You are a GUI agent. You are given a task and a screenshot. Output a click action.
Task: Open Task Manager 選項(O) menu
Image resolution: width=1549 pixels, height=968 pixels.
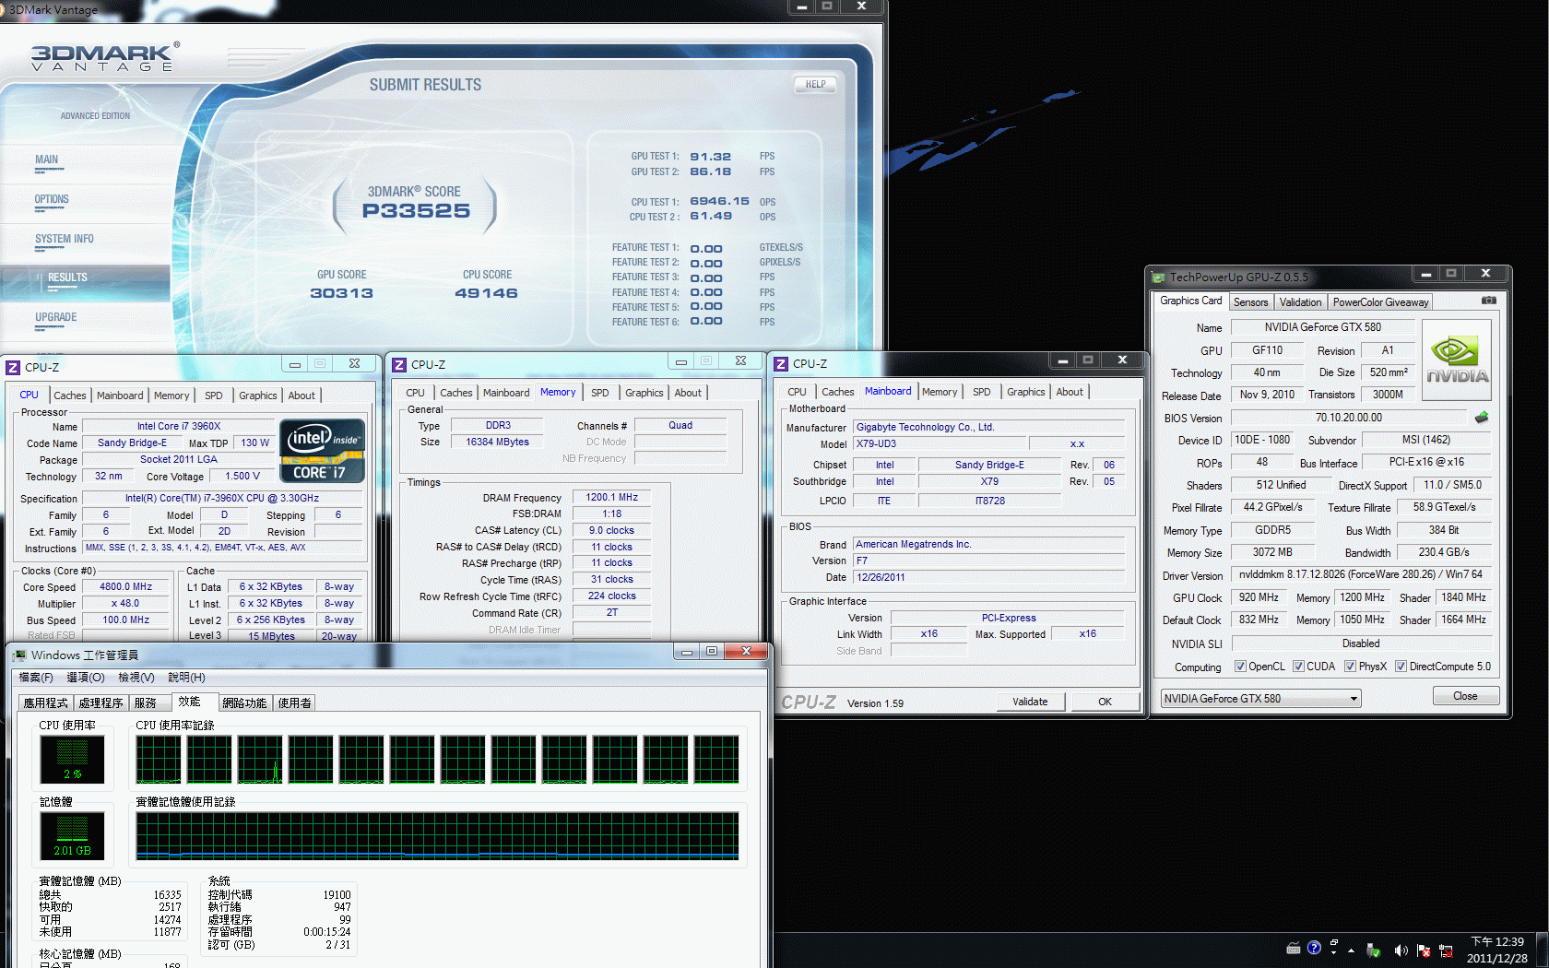[86, 678]
